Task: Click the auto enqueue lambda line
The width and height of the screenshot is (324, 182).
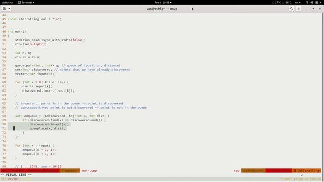Action: [x=62, y=116]
